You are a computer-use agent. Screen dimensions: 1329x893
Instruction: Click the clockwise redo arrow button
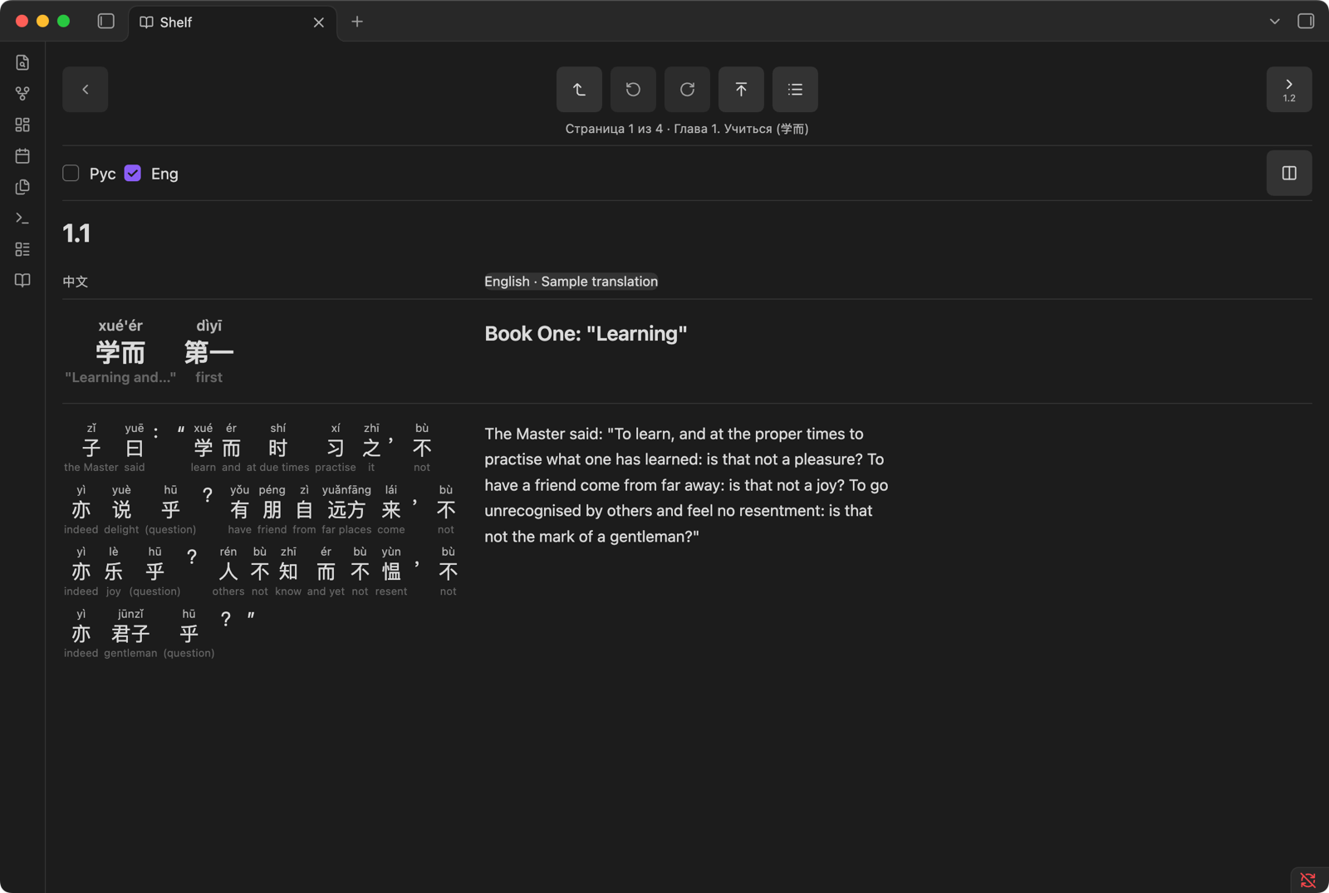[687, 89]
